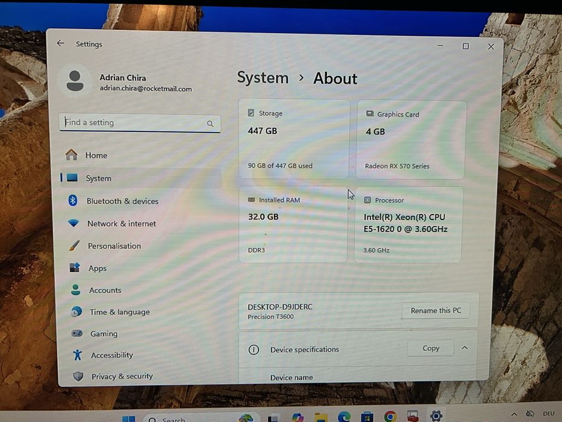Launch Microsoft Edge from the taskbar
Screen dimensions: 562x422
(x=344, y=417)
